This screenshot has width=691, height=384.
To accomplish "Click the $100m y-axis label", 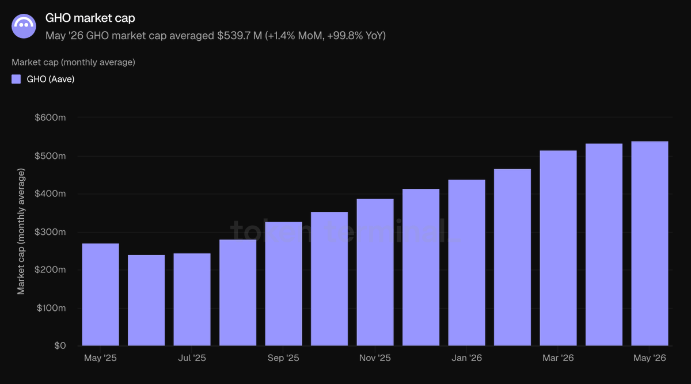I will [x=51, y=308].
